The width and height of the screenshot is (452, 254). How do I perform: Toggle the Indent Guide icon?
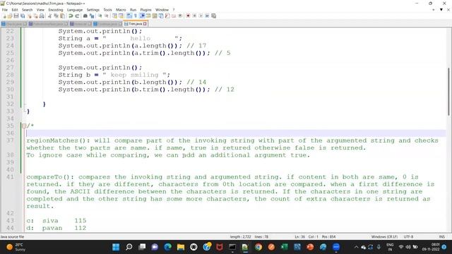(x=142, y=16)
